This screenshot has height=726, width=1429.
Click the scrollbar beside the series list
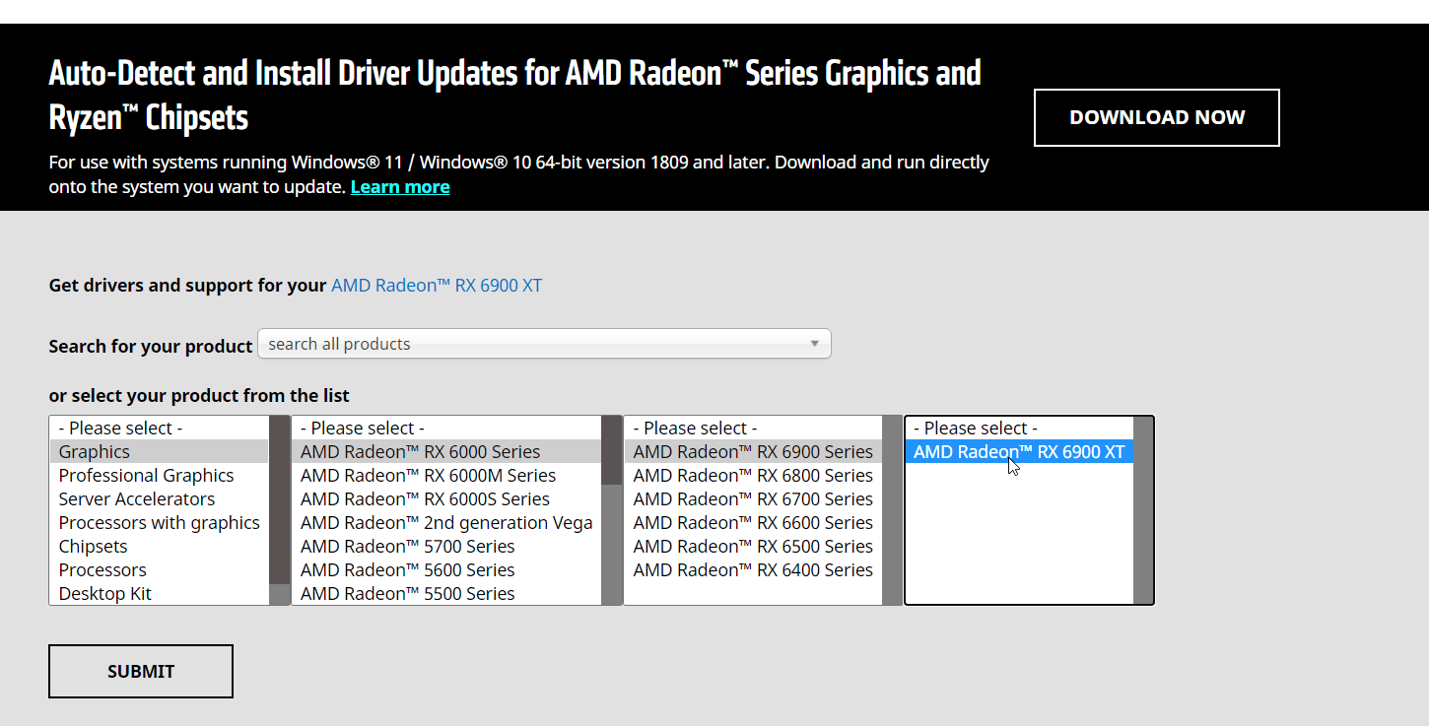611,508
